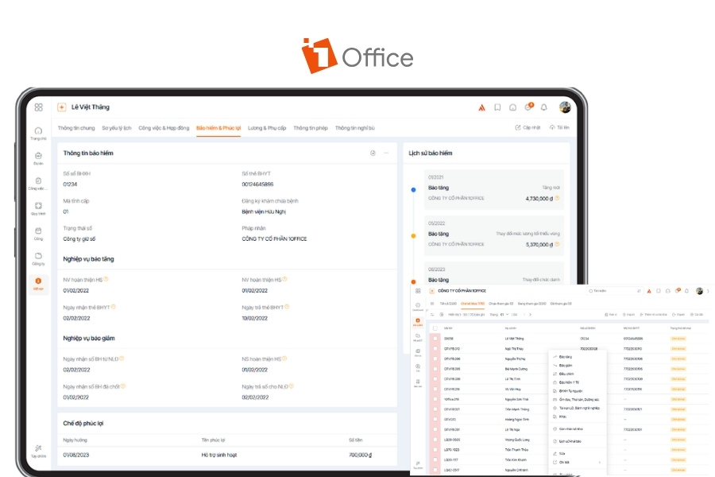Click the round header icon next to the bookmark
Image resolution: width=715 pixels, height=477 pixels.
point(513,107)
